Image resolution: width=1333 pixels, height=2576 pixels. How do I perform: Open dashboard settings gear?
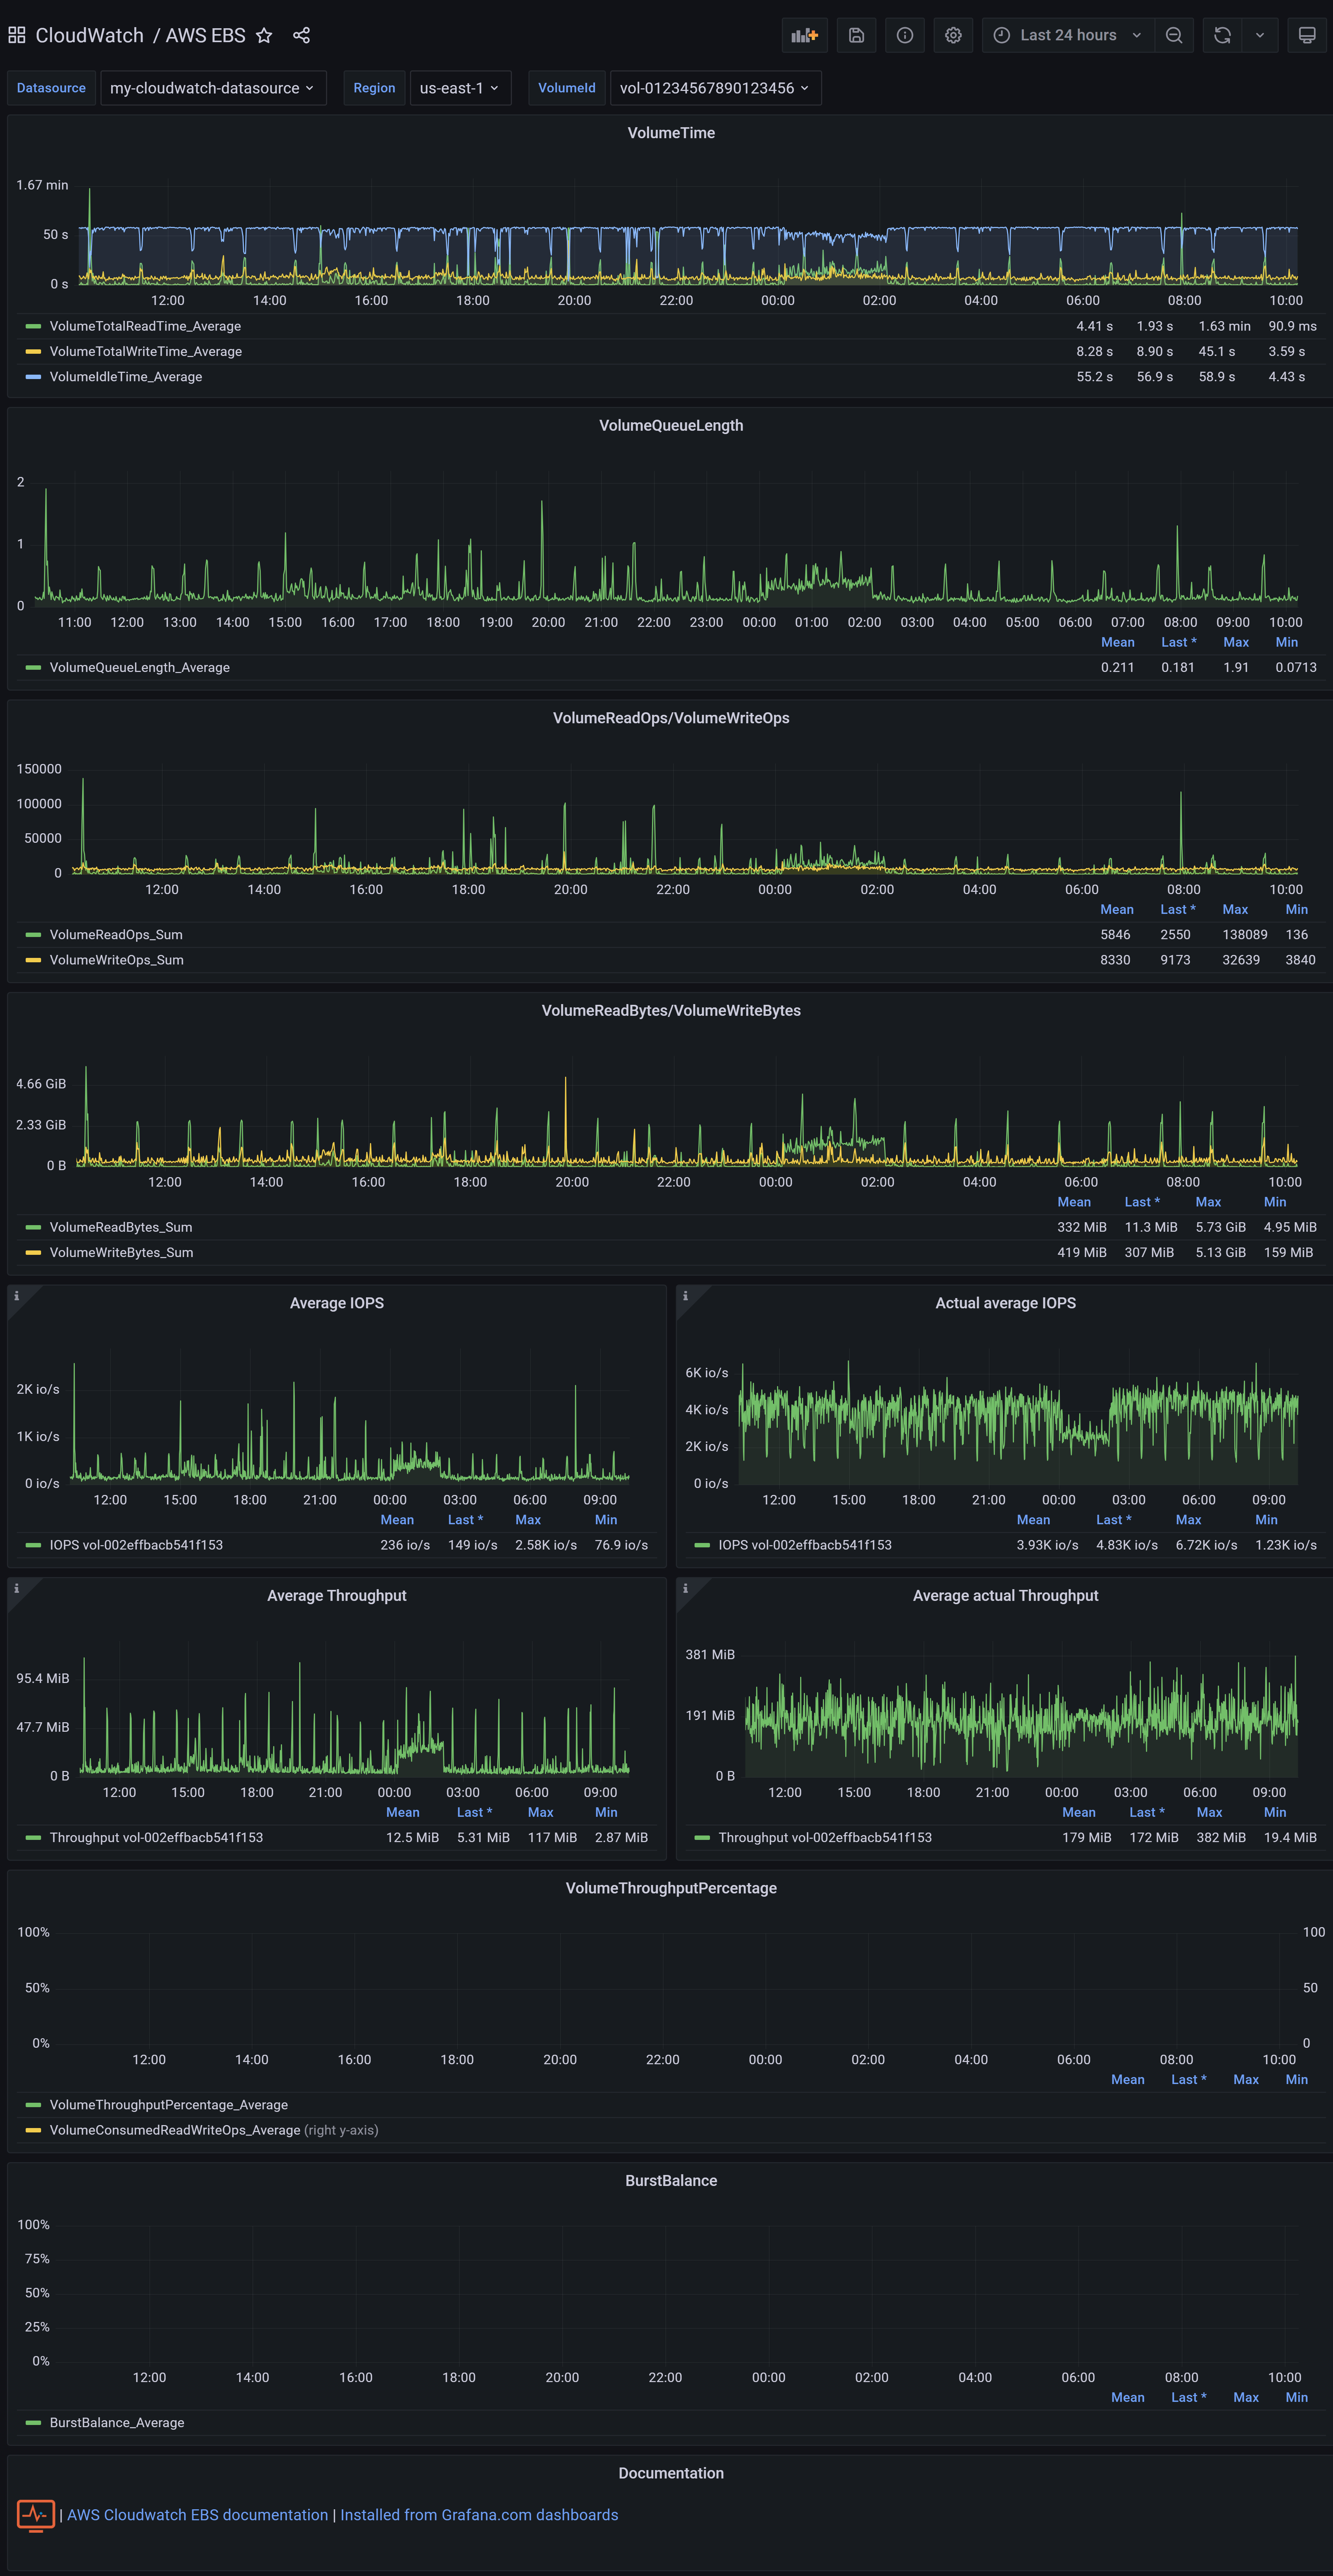(953, 35)
